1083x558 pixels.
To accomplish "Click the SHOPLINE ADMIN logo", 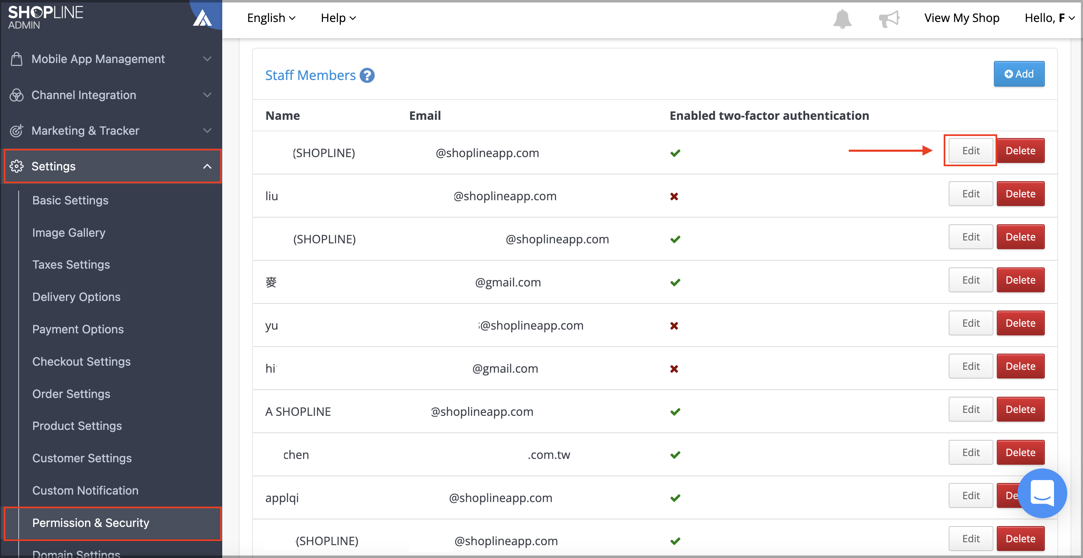I will 46,17.
